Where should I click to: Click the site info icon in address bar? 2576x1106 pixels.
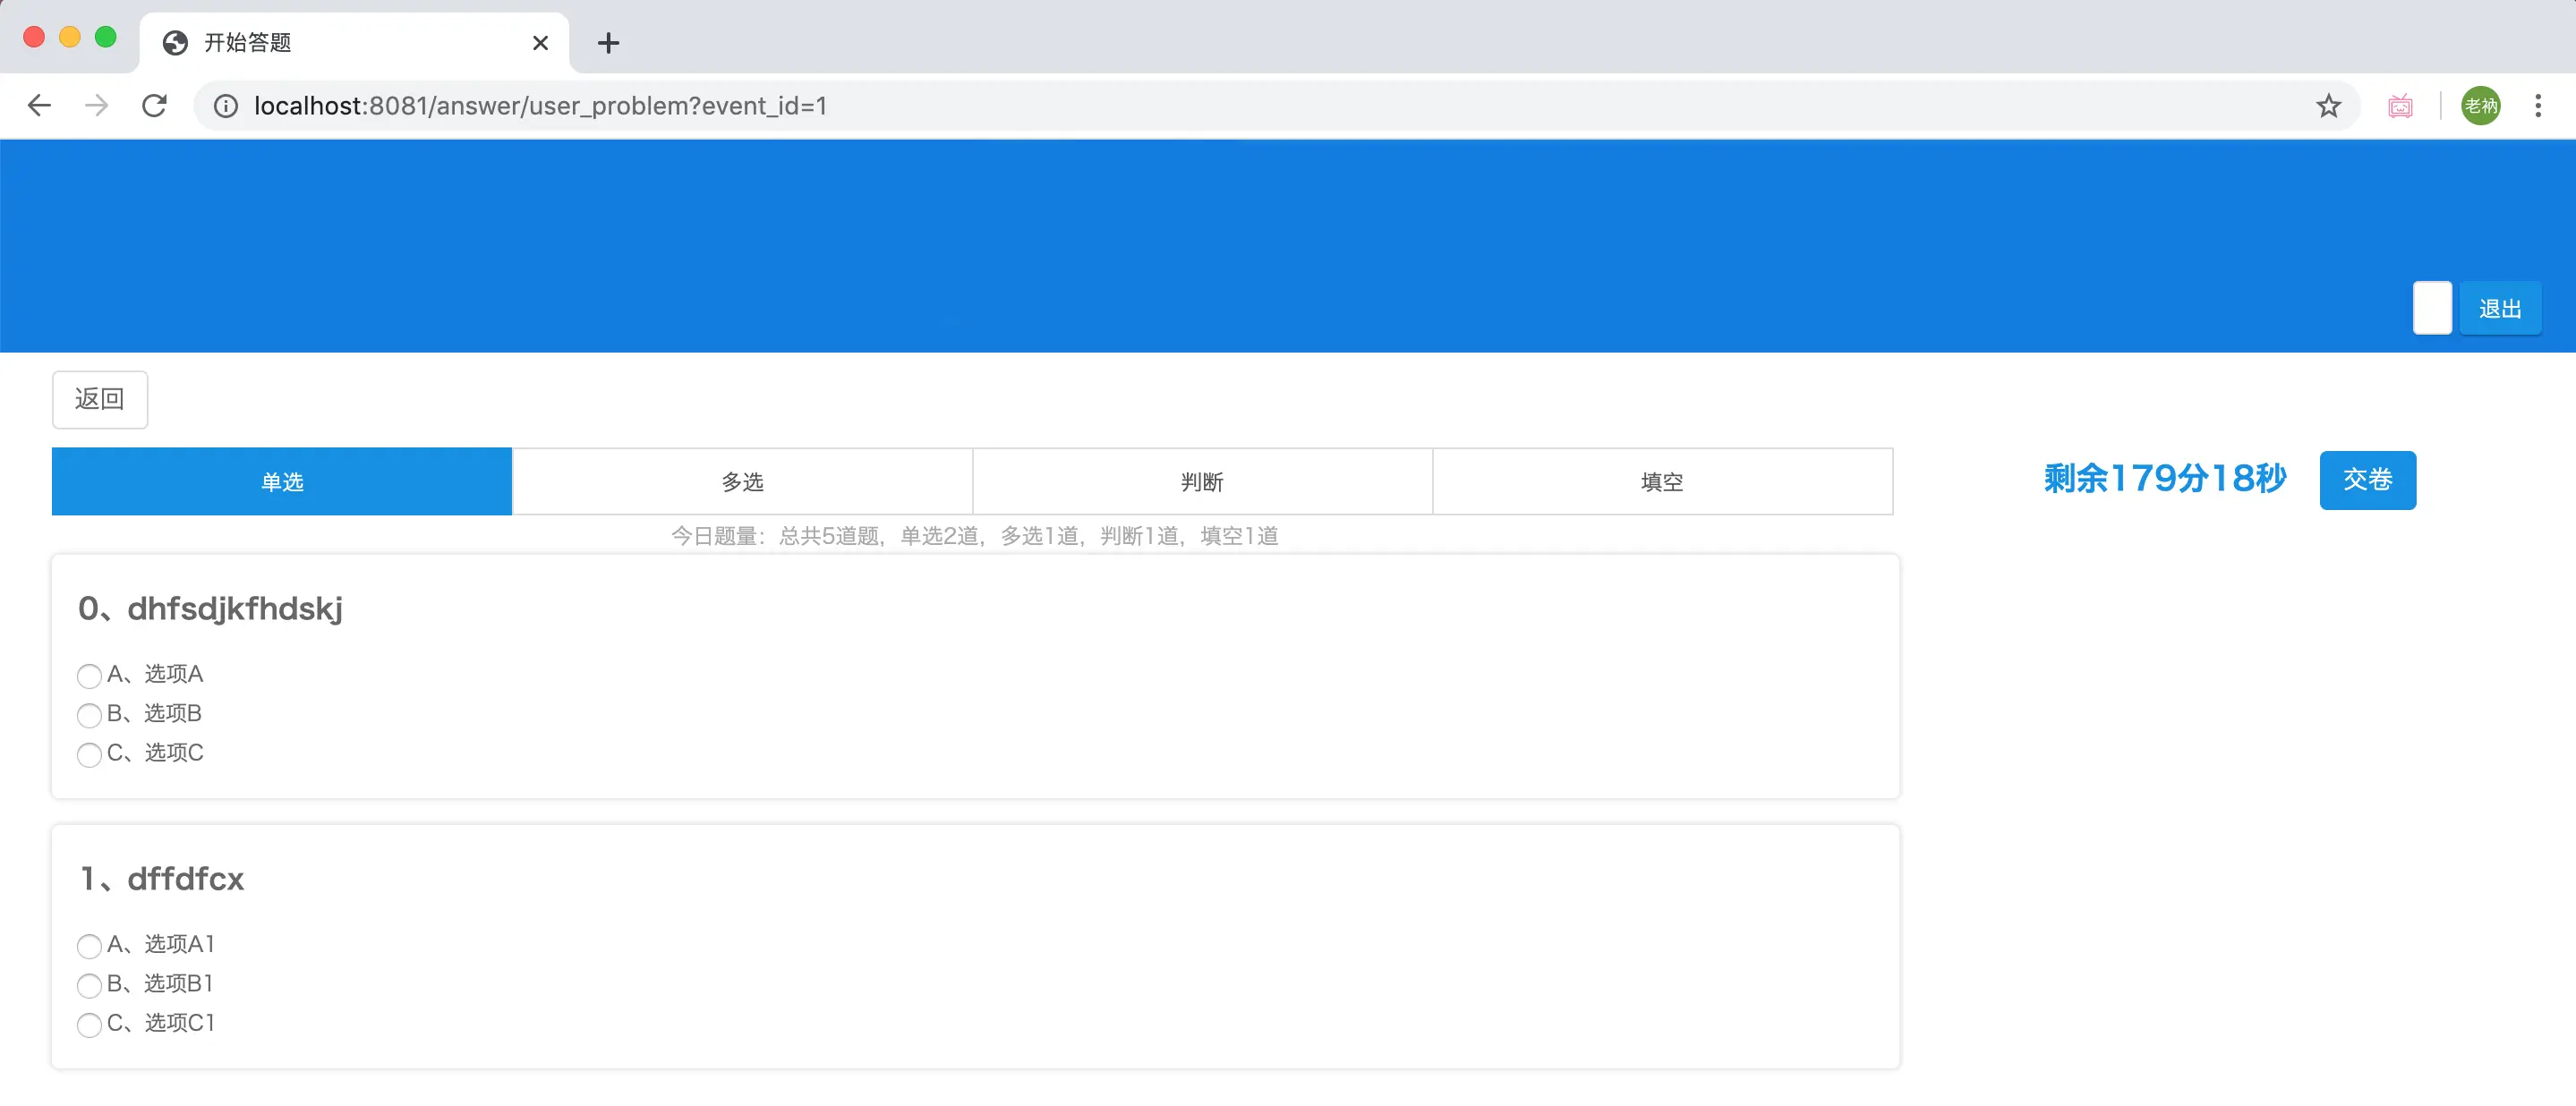click(x=226, y=106)
